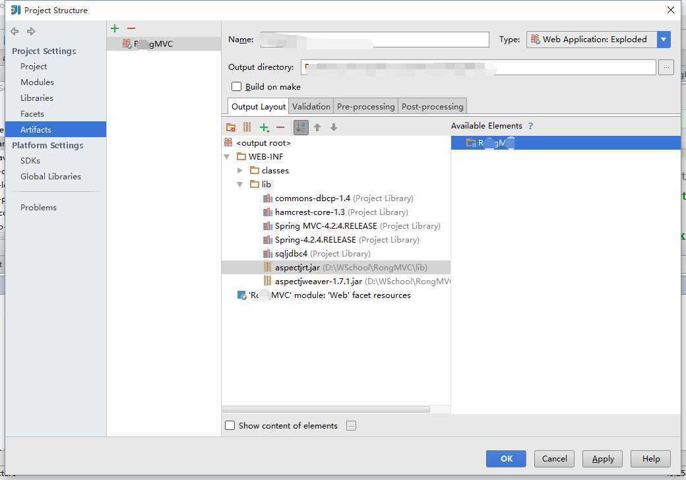Select aspectjweaver-1.7.1.jar row
Image resolution: width=686 pixels, height=480 pixels.
(x=336, y=282)
